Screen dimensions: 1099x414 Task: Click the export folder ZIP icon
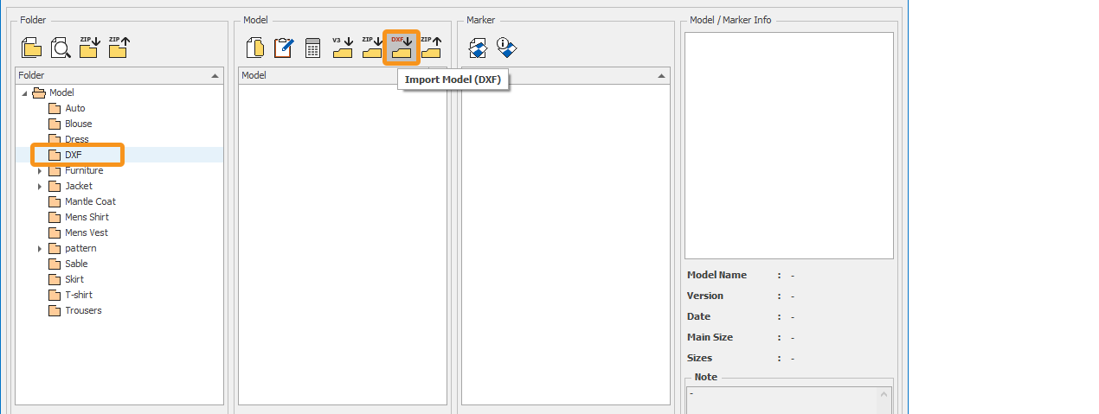click(119, 48)
